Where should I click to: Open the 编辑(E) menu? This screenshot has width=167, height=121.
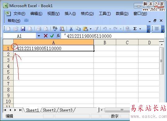tap(36, 14)
